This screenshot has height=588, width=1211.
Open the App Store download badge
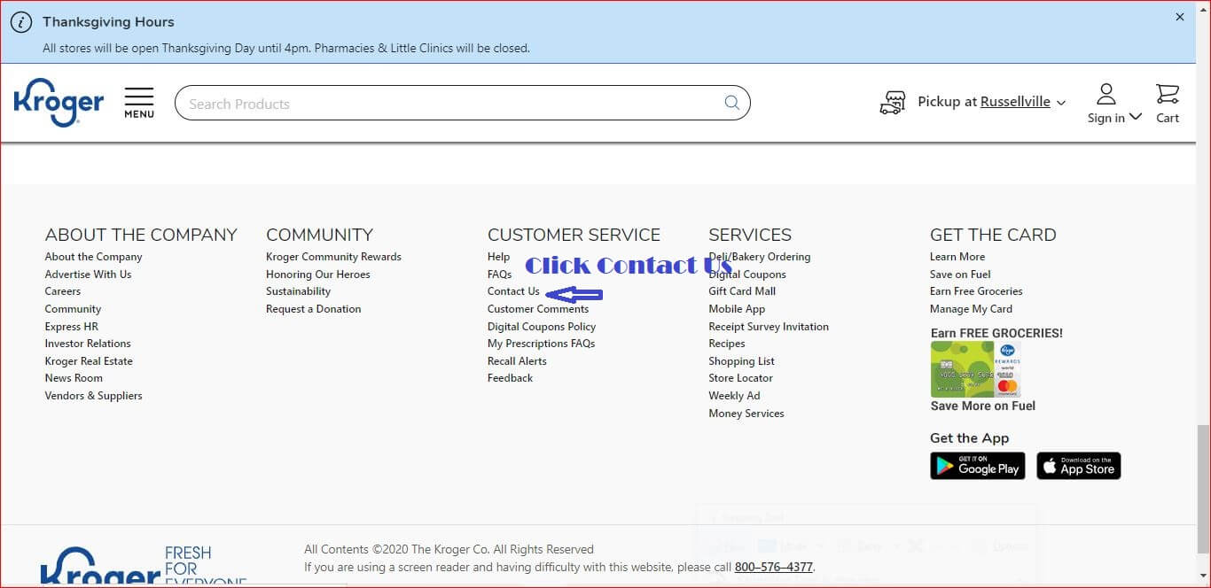1078,466
